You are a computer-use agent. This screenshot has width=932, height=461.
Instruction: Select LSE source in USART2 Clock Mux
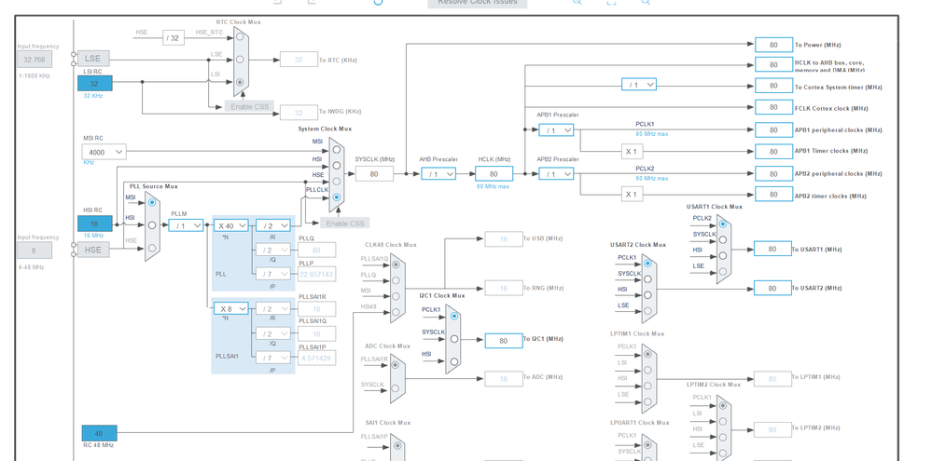pos(647,311)
